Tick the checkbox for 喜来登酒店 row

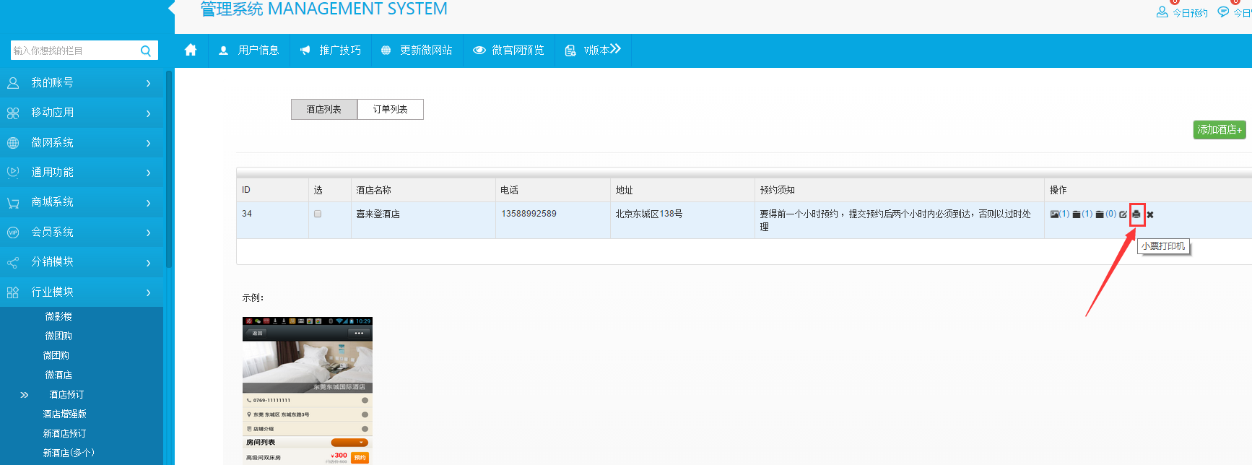pyautogui.click(x=318, y=214)
